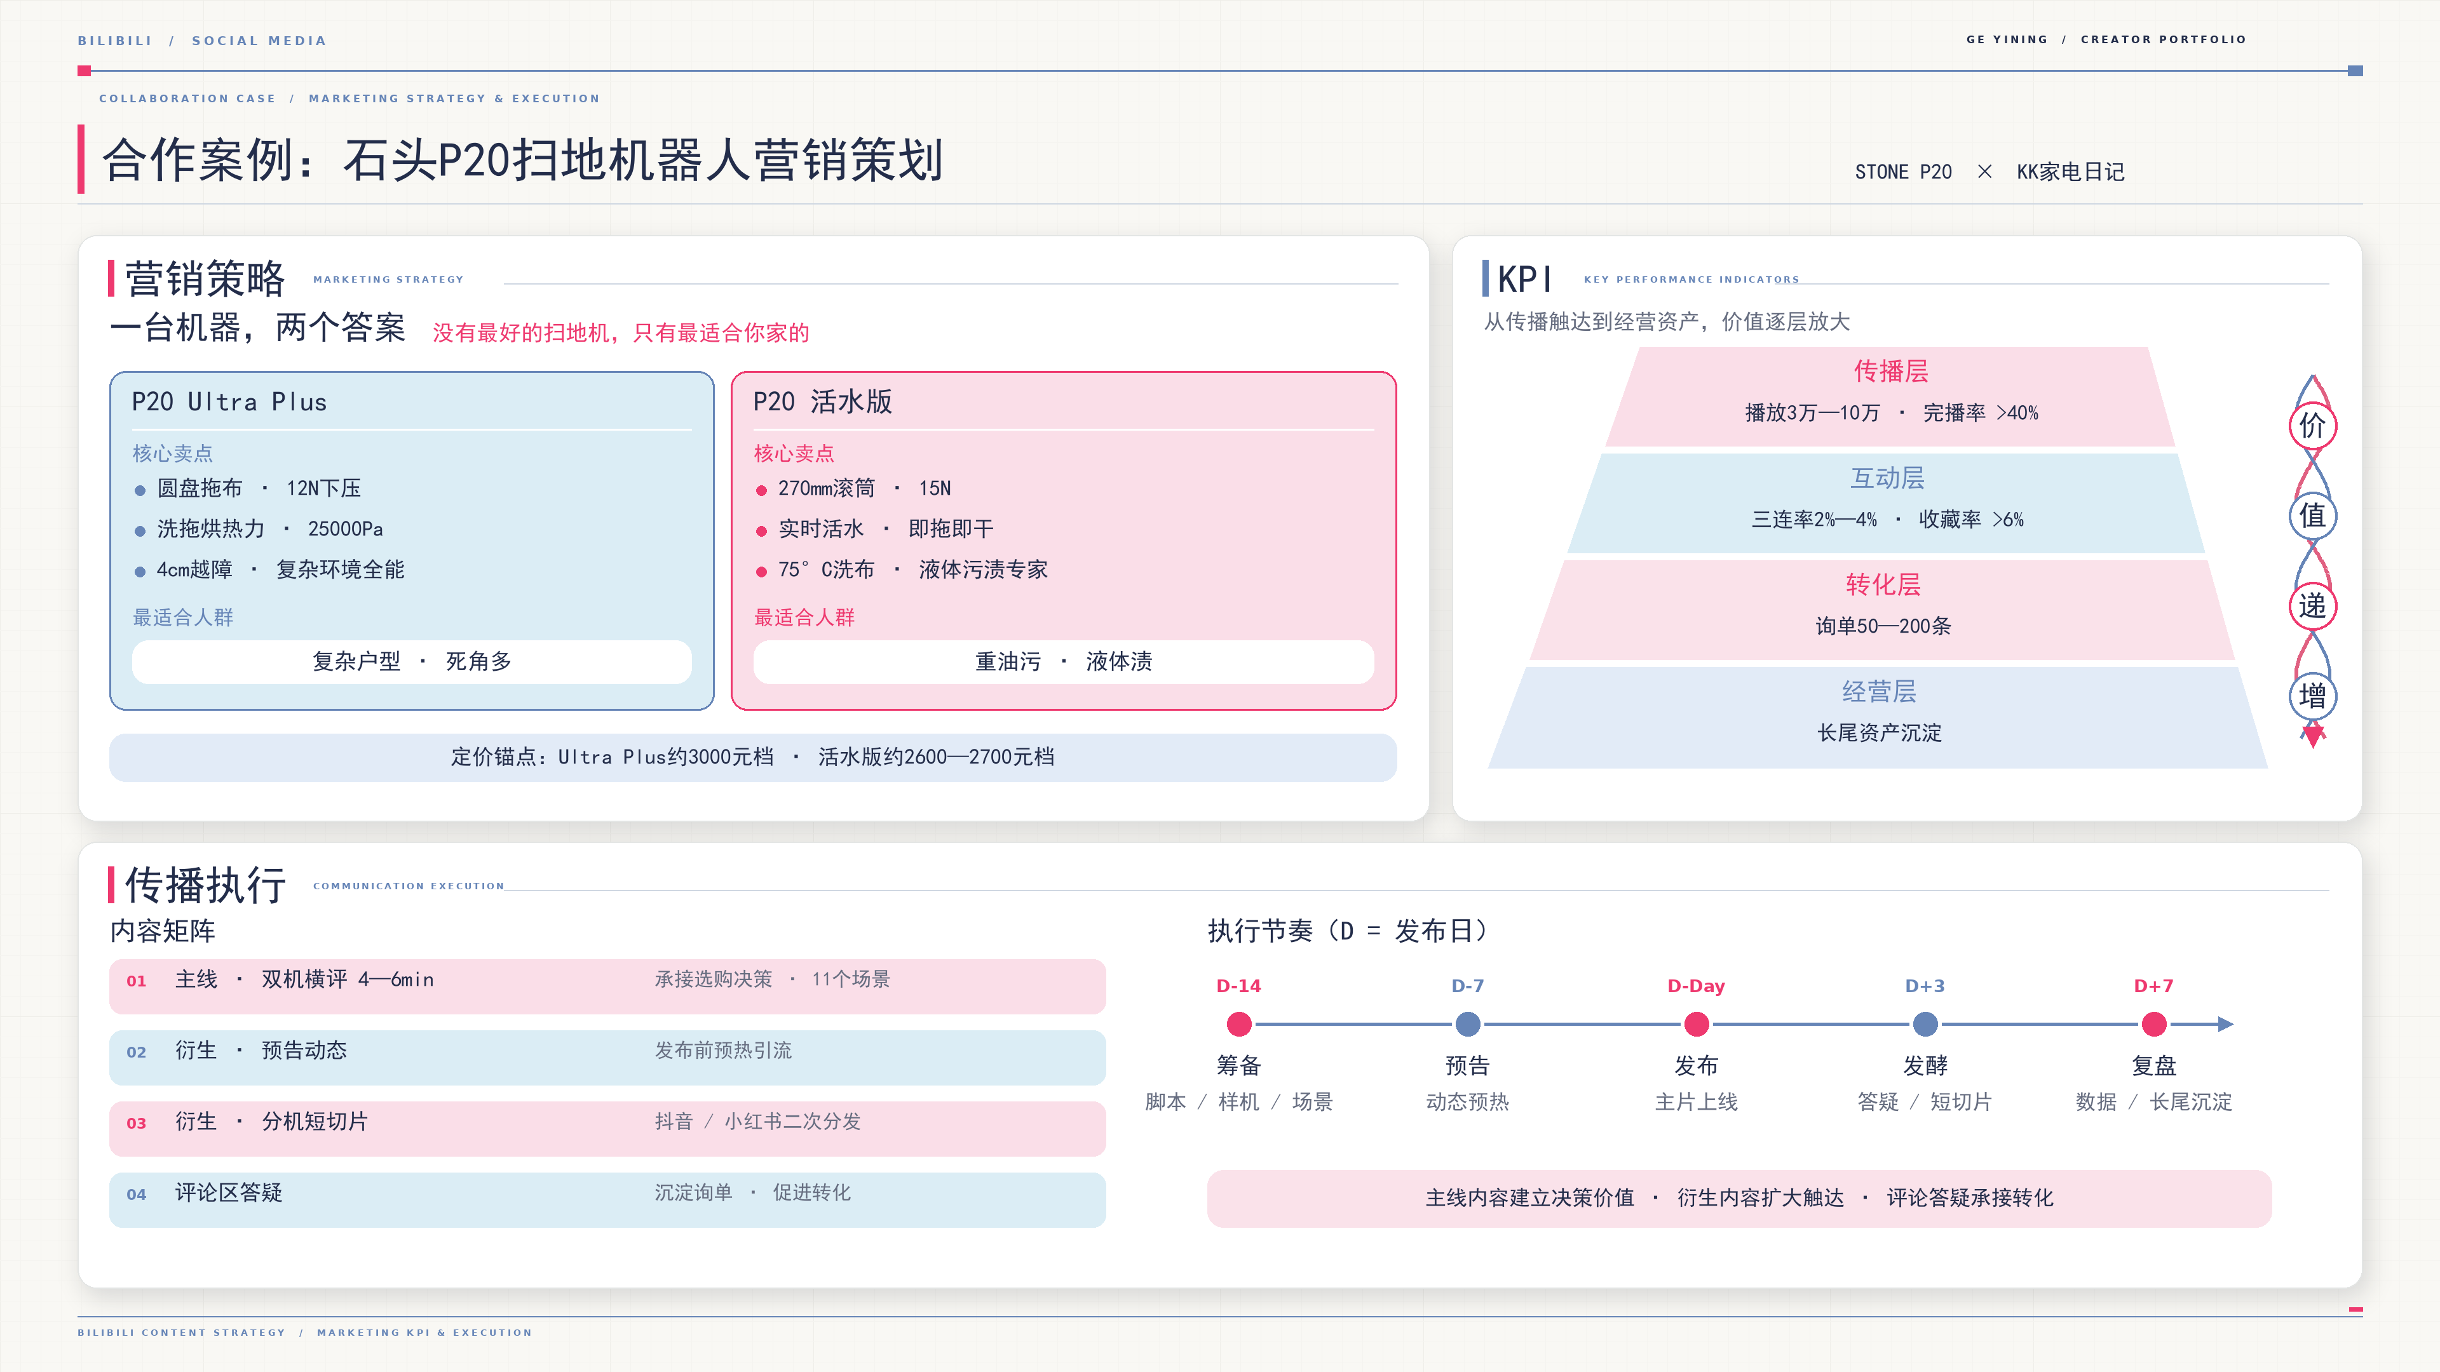Screen dimensions: 2440x1372
Task: Click the timeline end arrowhead
Action: pos(2226,1023)
